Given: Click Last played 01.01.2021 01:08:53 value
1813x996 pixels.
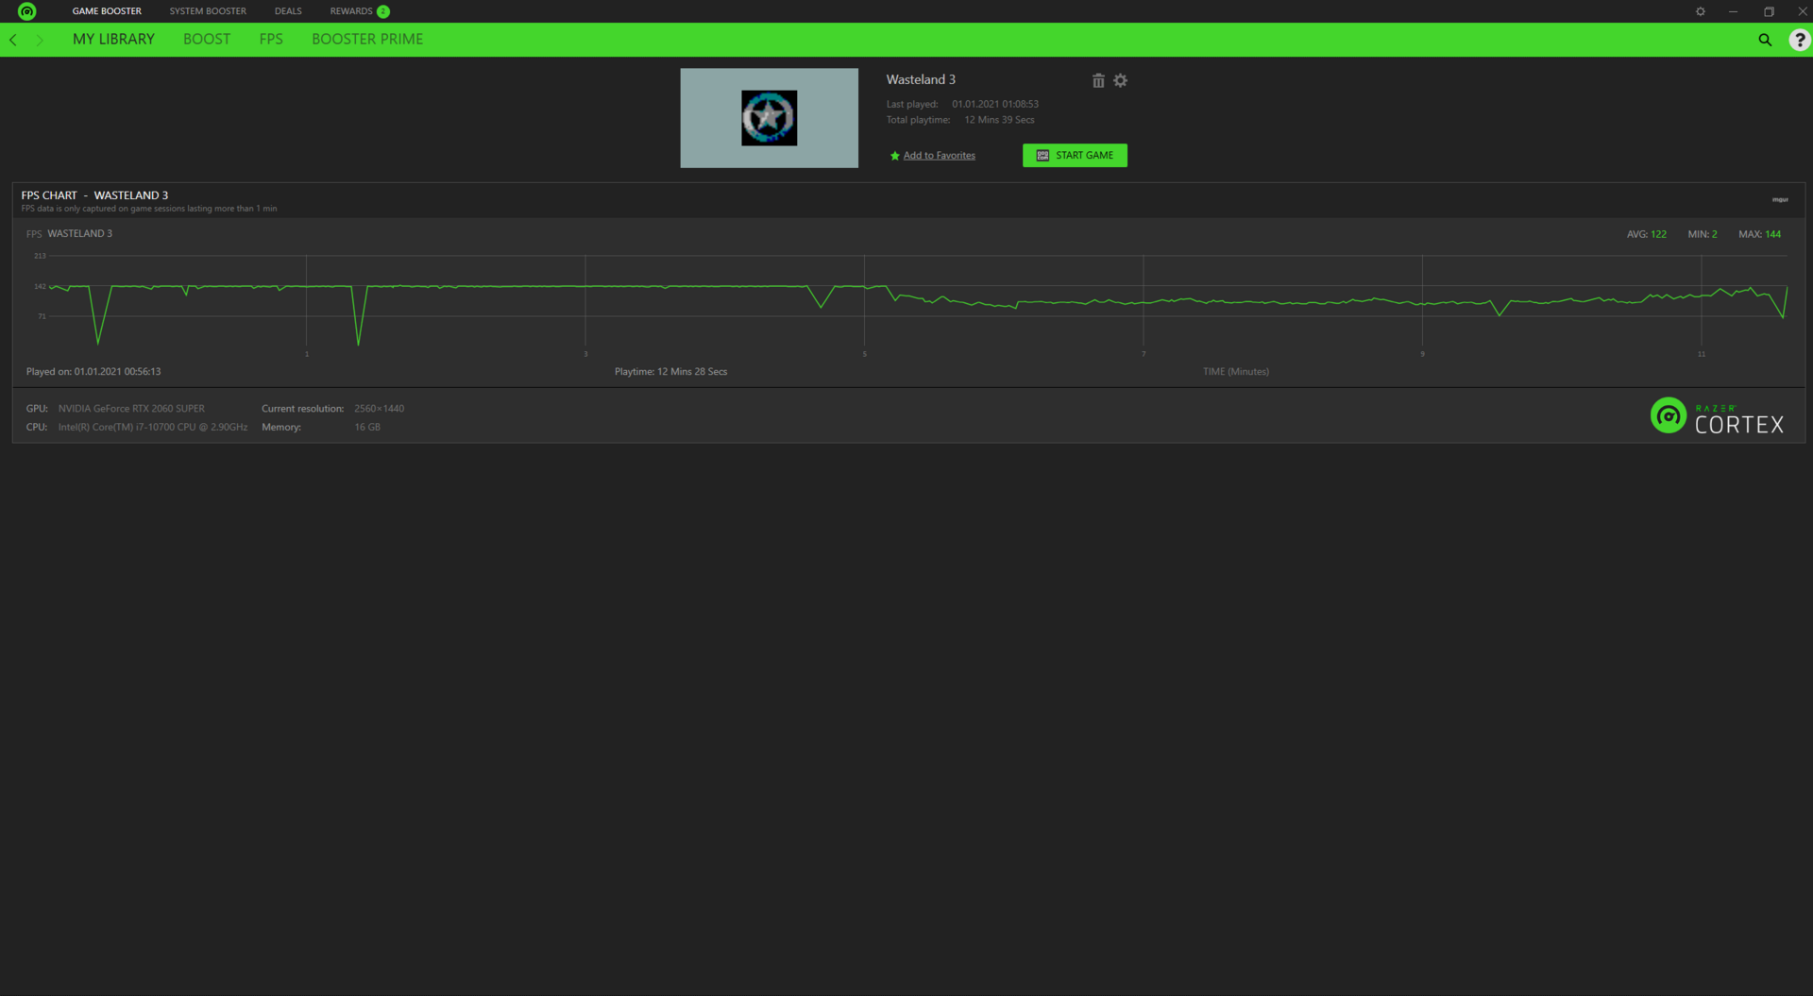Looking at the screenshot, I should 995,105.
